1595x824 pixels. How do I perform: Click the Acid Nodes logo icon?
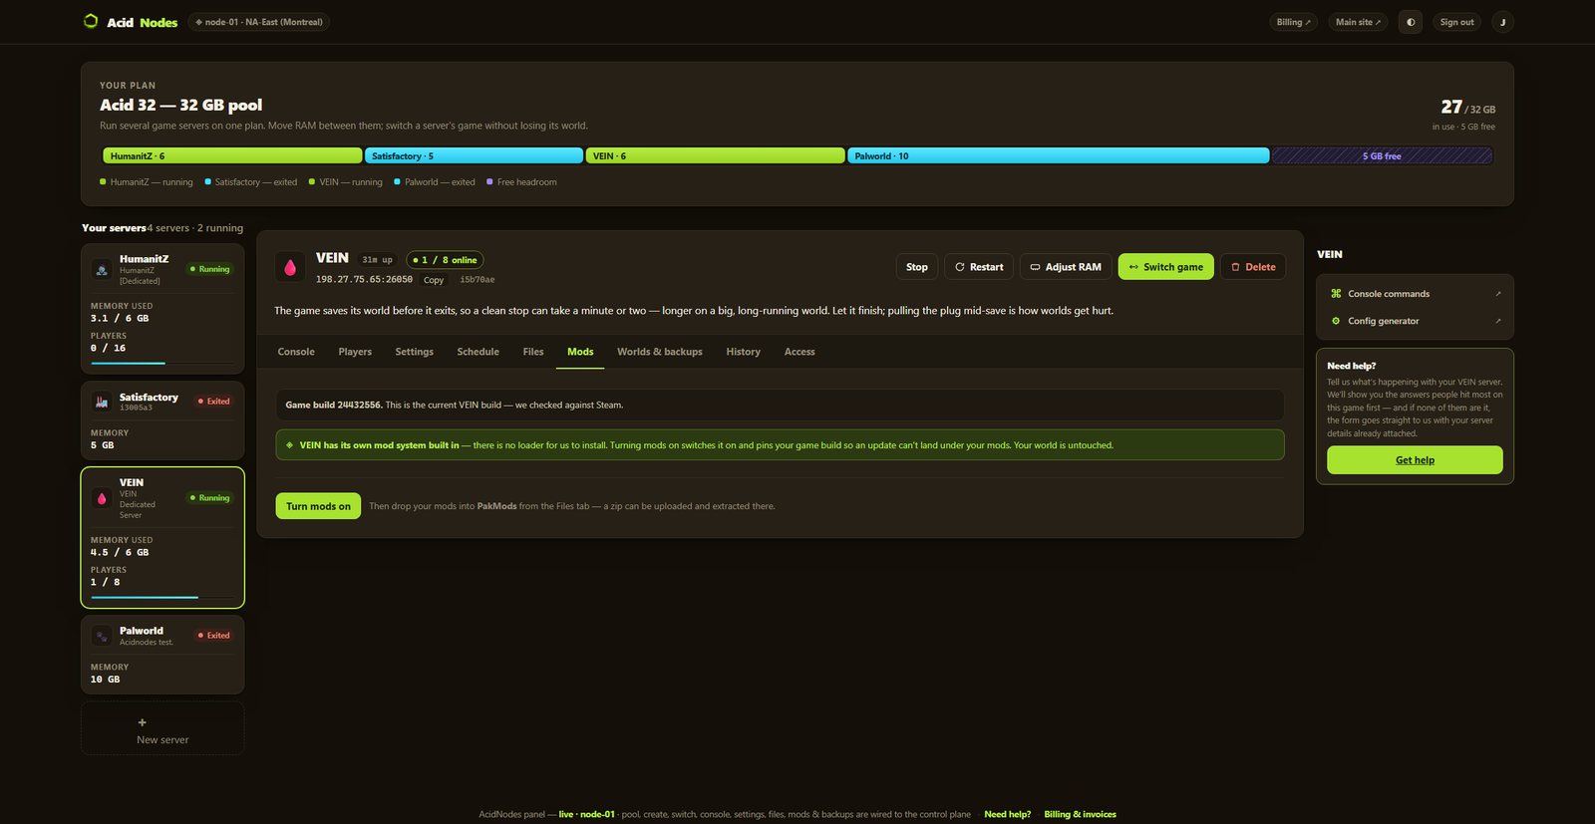91,21
